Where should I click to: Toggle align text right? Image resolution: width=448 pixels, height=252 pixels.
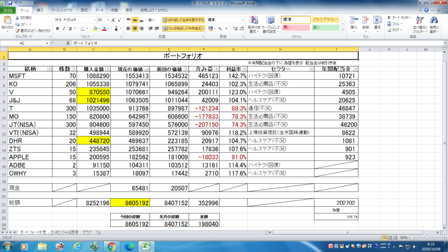pos(141,28)
